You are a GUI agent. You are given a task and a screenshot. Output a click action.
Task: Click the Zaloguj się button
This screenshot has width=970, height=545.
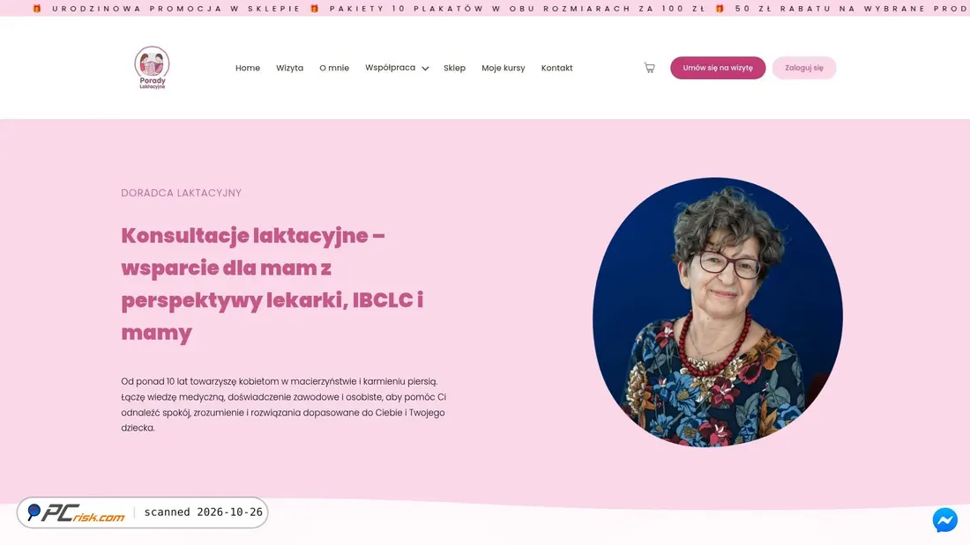pos(803,68)
